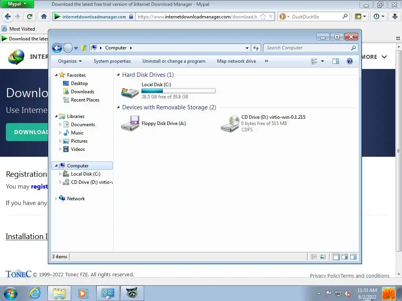Screen dimensions: 402x301
Task: Open the view options dropdown arrow
Action: 323,61
